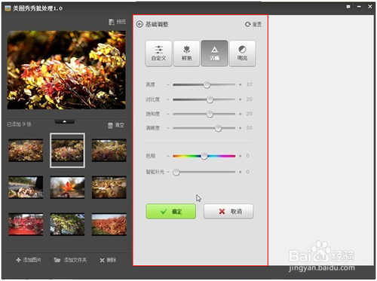
Task: Select the single orange maple leaf thumbnail
Action: click(67, 188)
